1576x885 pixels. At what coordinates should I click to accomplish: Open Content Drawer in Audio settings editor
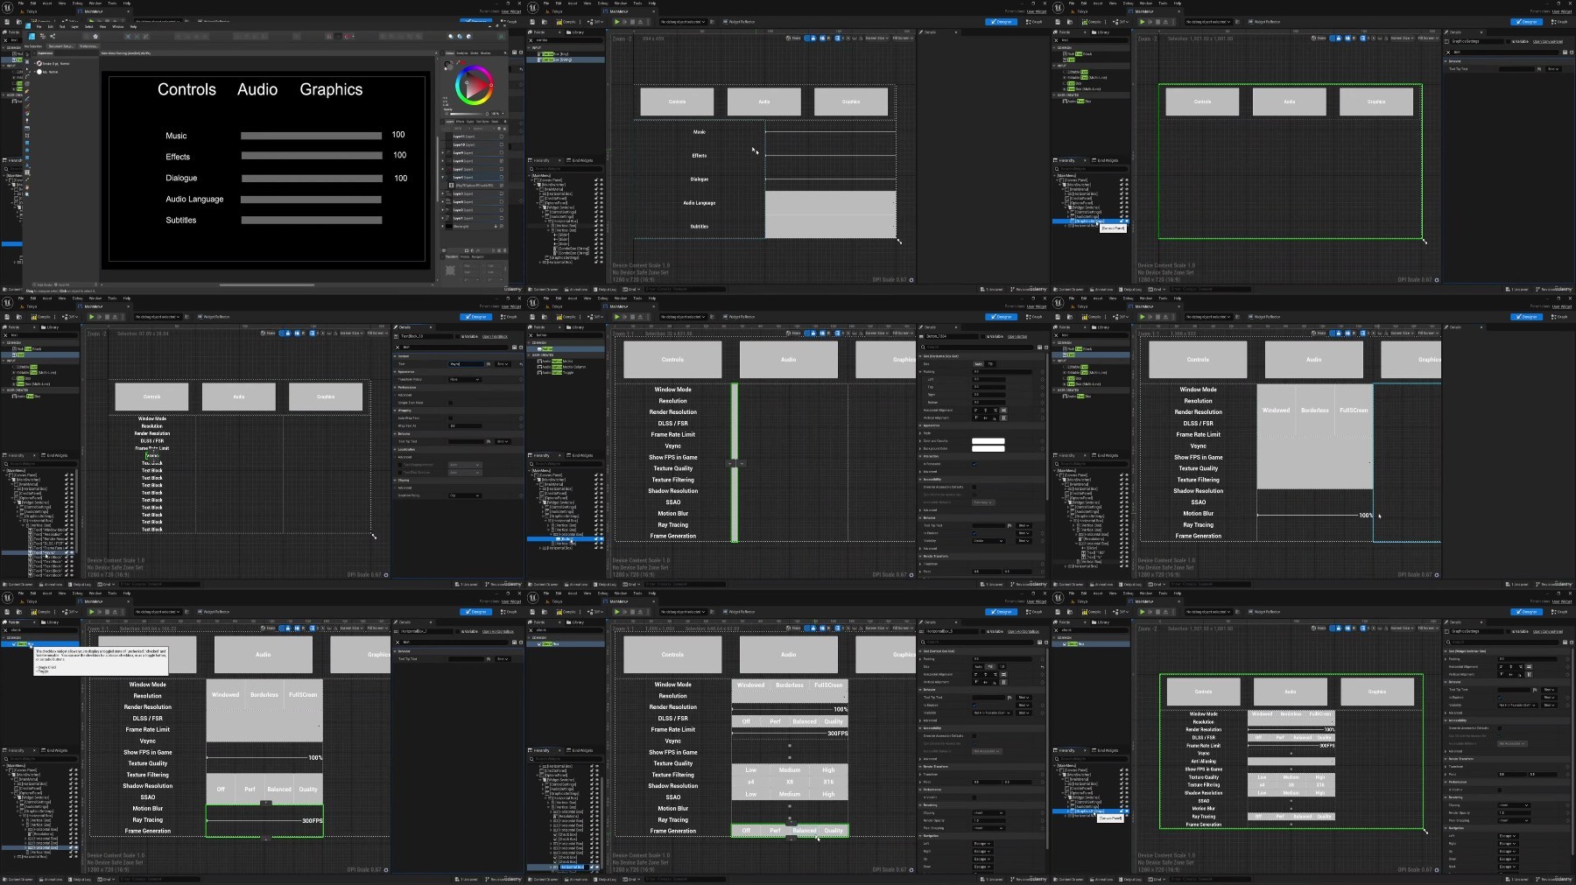[544, 290]
